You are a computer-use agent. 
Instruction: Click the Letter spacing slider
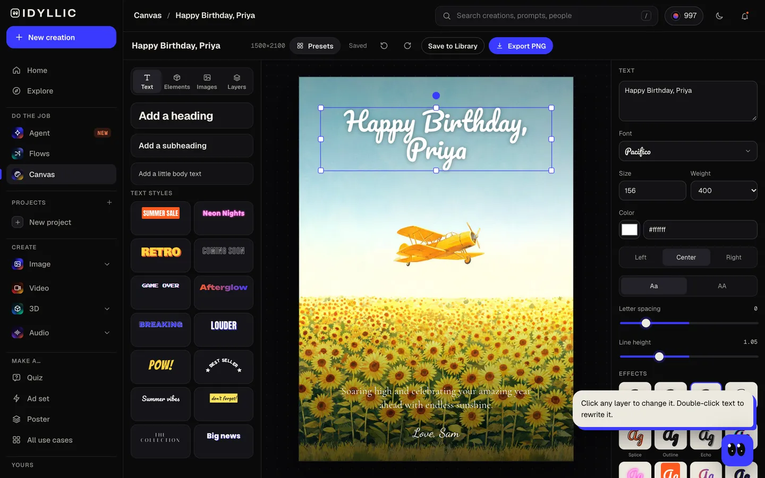tap(688, 323)
